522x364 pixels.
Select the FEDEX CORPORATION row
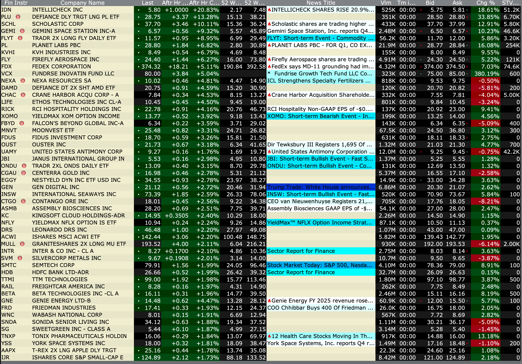point(61,66)
